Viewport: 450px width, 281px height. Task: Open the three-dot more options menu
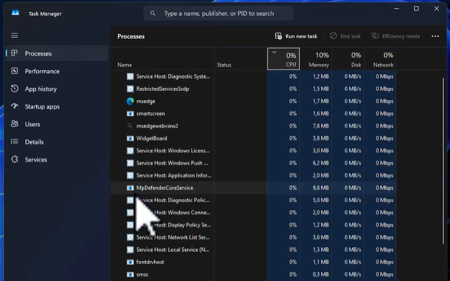tap(435, 36)
